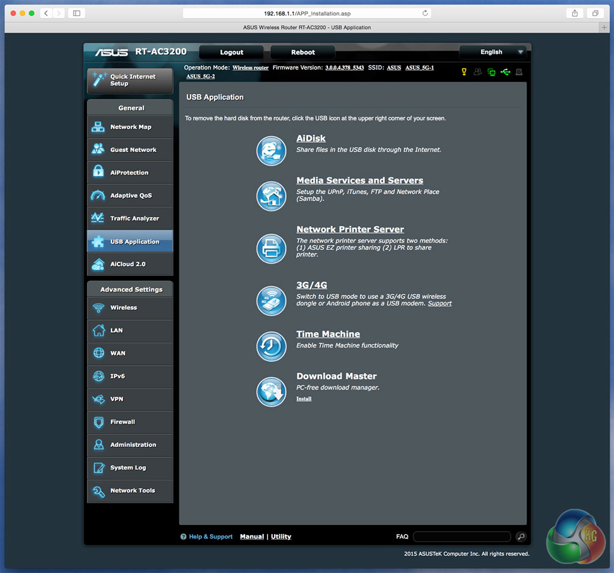Open the AiDisk globe icon
Screen dimensions: 614x573
pos(271,150)
